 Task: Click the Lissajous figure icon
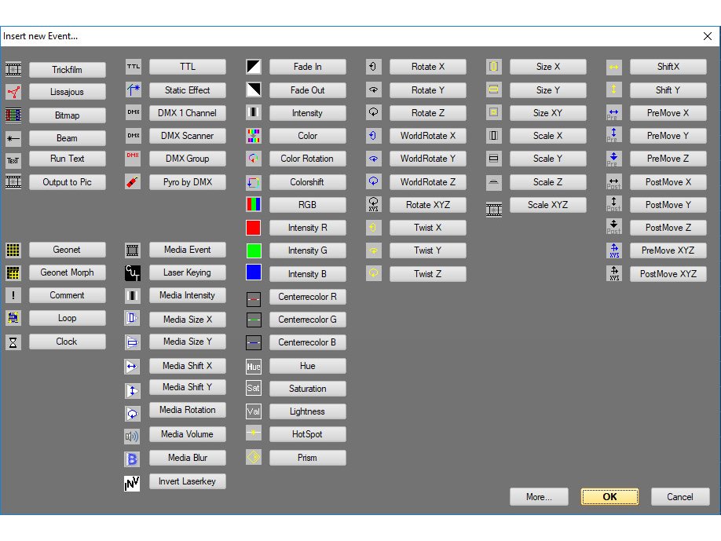[13, 92]
